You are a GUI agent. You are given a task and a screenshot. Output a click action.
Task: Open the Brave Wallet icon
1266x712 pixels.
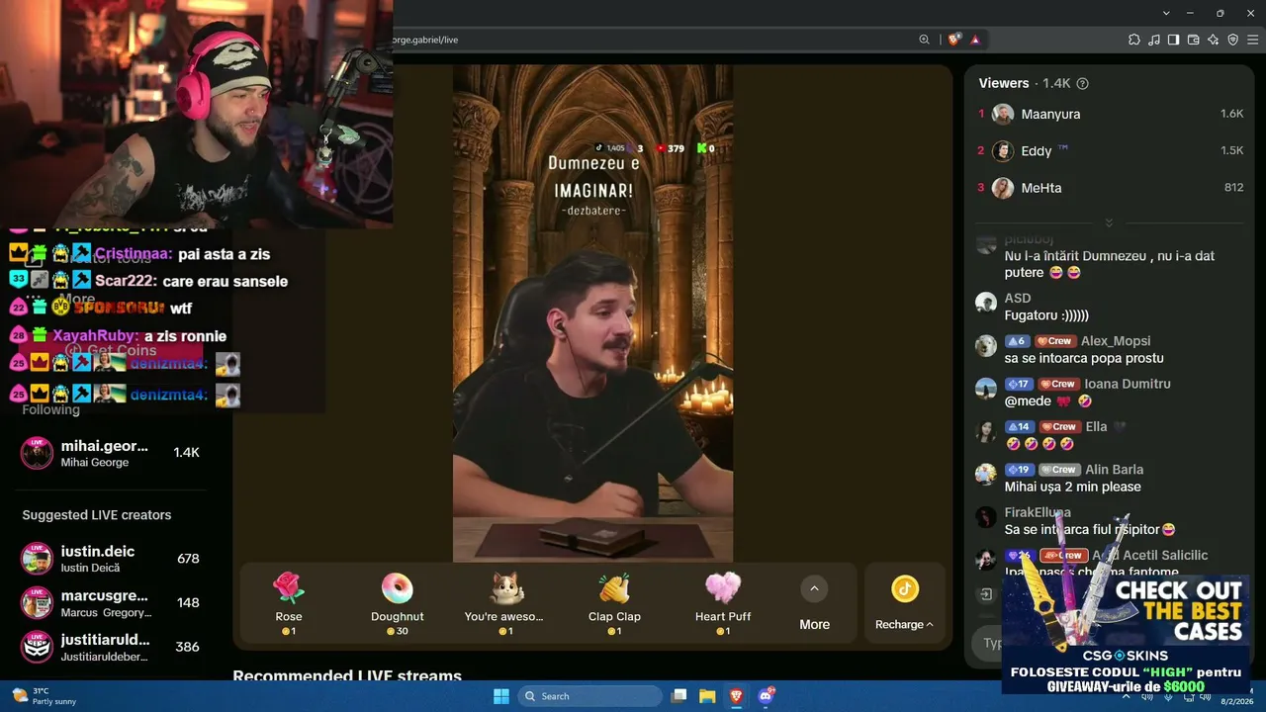click(x=1193, y=40)
